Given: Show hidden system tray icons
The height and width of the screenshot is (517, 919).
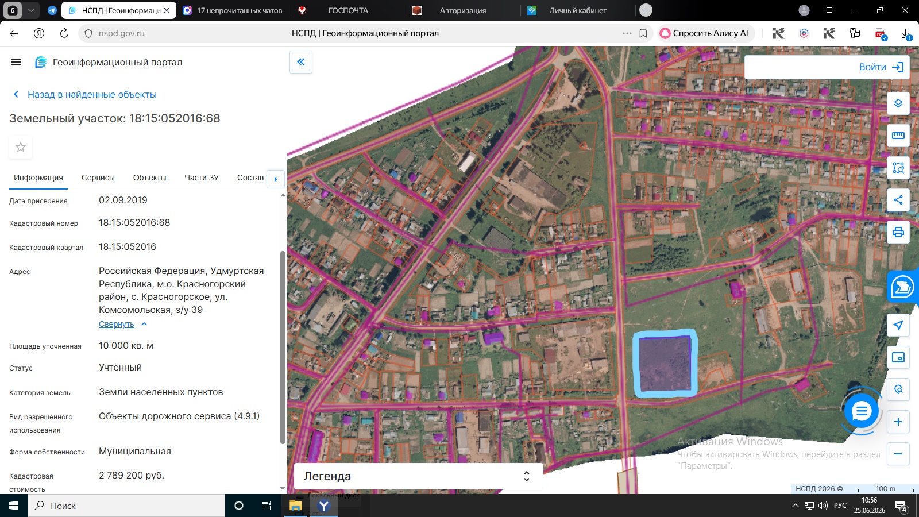Looking at the screenshot, I should click(x=795, y=506).
